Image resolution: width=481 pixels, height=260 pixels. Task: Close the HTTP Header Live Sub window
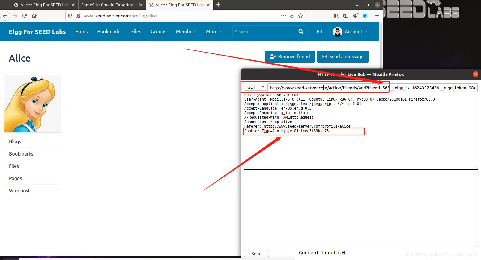476,74
